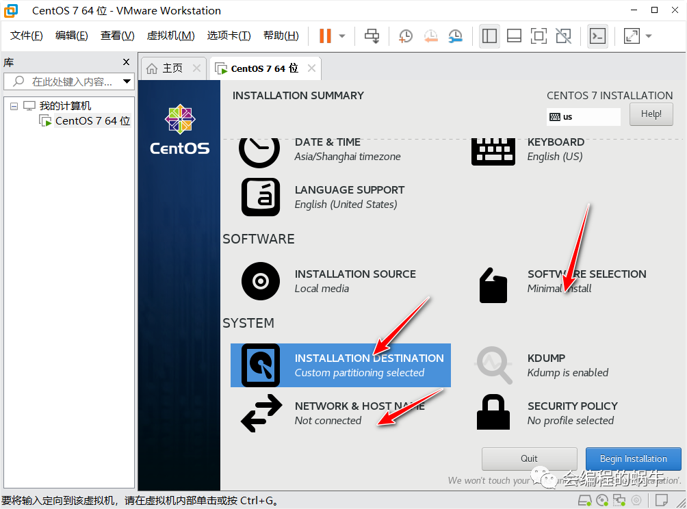687x509 pixels.
Task: Open the library search dropdown arrow
Action: pyautogui.click(x=127, y=81)
